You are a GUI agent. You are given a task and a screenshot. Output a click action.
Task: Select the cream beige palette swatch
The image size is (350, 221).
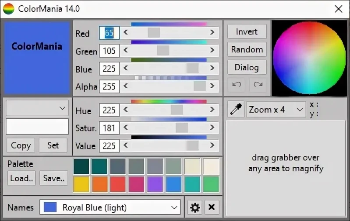(x=192, y=166)
